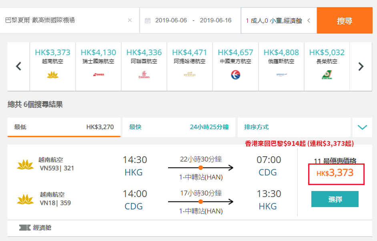Select the Aeroflot airline logo
Image resolution: width=377 pixels, height=241 pixels.
pyautogui.click(x=281, y=75)
